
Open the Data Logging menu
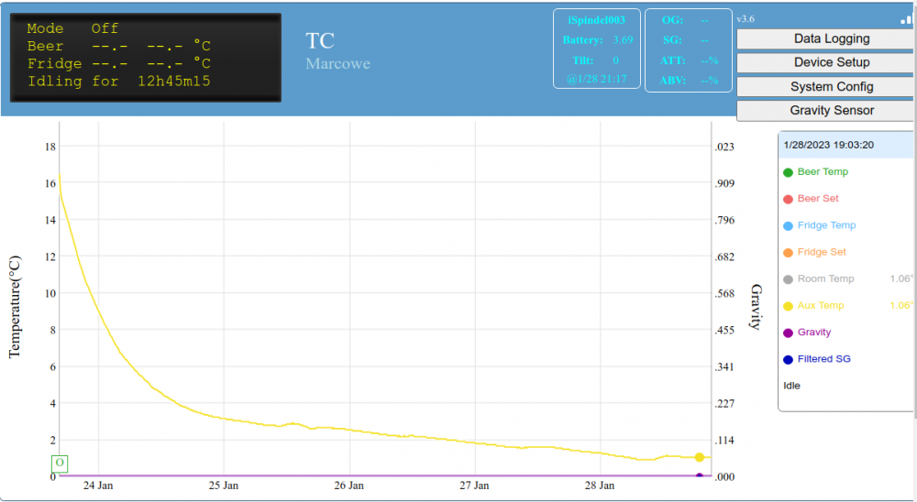pos(831,38)
